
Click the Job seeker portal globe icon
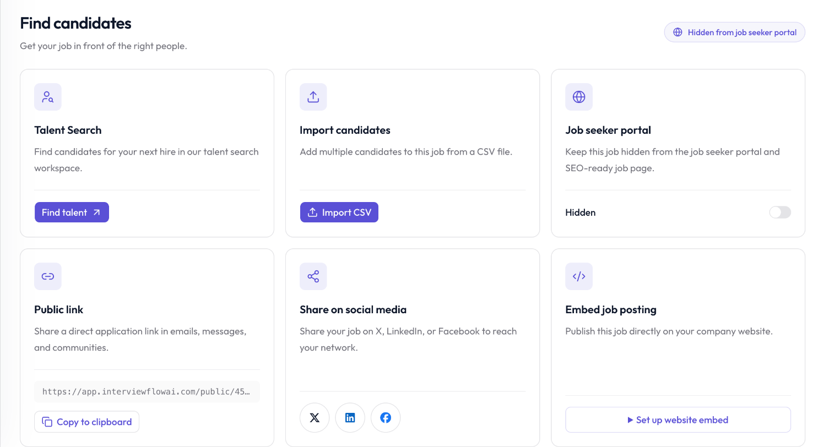[x=579, y=97]
